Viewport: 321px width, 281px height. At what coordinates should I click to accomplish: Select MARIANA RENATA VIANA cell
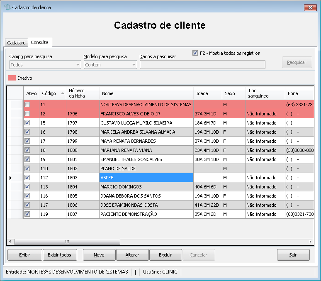pos(146,150)
